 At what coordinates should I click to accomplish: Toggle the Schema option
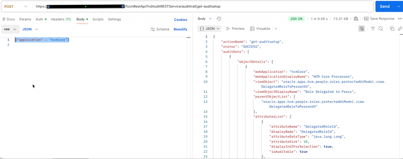pyautogui.click(x=160, y=29)
